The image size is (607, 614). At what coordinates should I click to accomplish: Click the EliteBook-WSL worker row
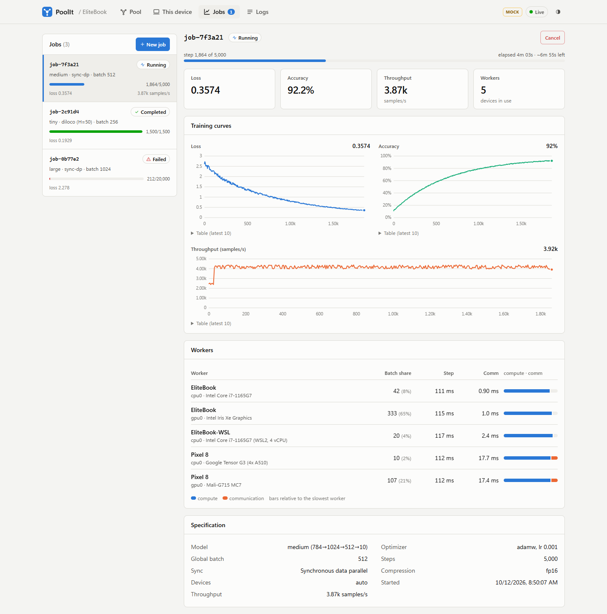point(374,436)
